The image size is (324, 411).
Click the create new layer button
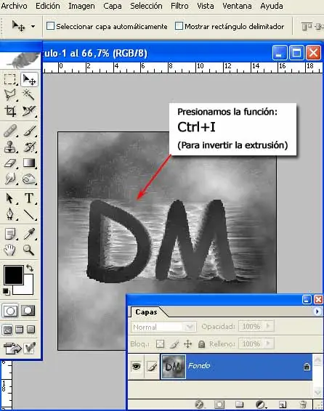pyautogui.click(x=283, y=404)
